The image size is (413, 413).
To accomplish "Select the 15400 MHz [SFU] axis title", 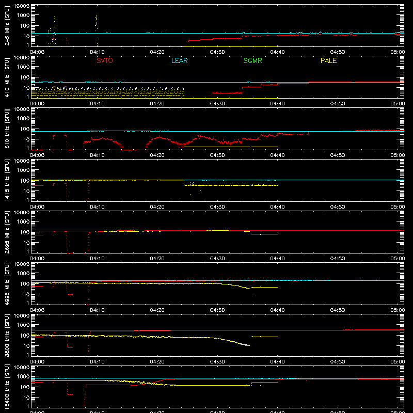I will [7, 387].
